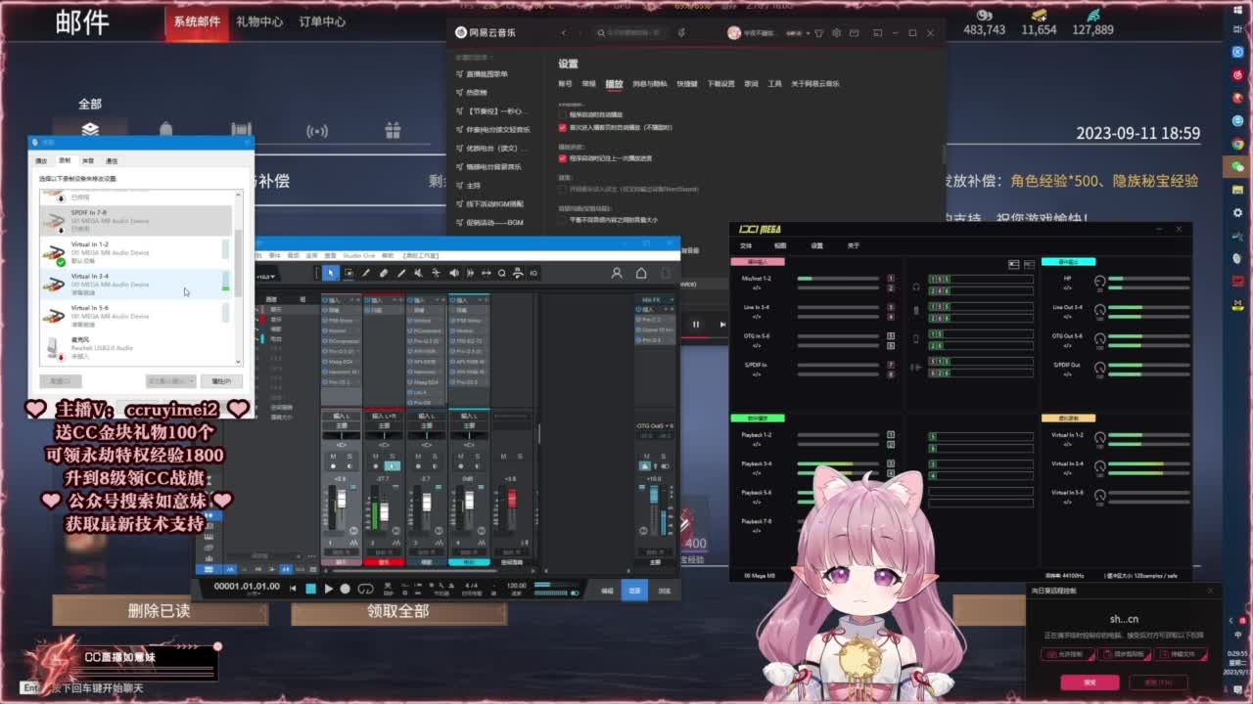The width and height of the screenshot is (1253, 704).
Task: Click the headphone routing icon in MEGA mixer
Action: [x=915, y=287]
